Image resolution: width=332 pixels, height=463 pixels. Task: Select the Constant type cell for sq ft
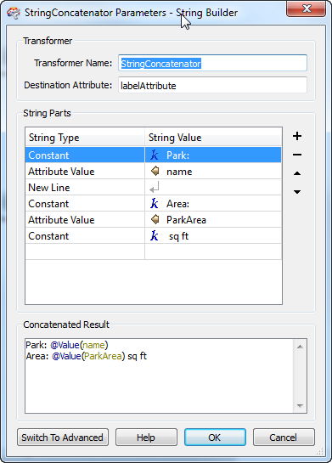click(85, 235)
